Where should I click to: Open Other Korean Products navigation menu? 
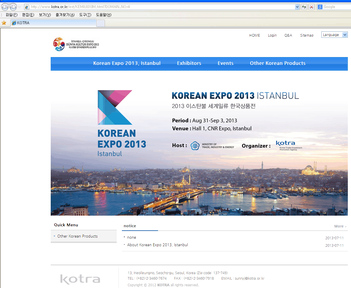(278, 63)
